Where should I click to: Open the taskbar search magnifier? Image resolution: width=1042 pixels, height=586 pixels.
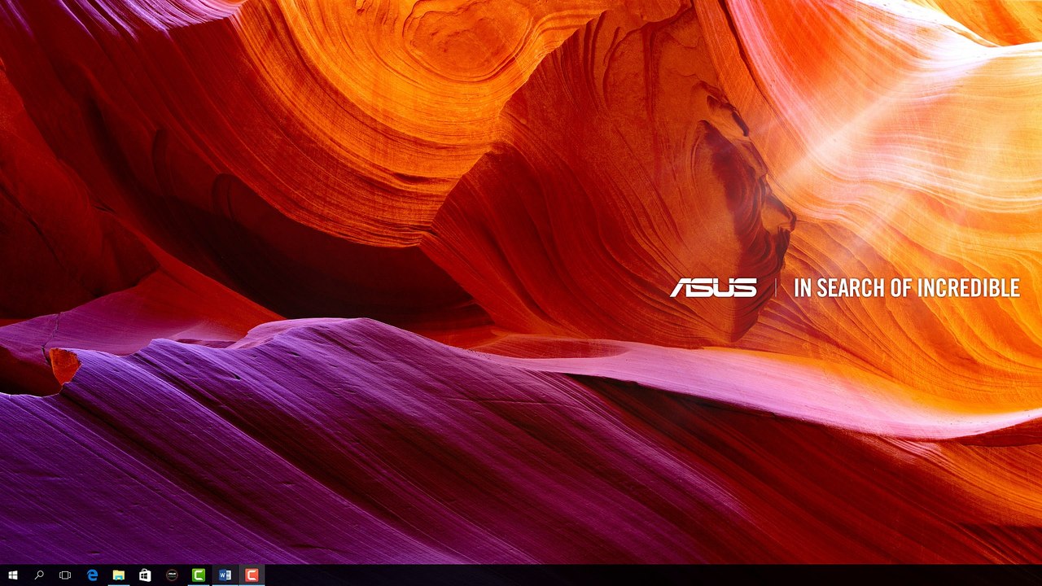pyautogui.click(x=39, y=575)
